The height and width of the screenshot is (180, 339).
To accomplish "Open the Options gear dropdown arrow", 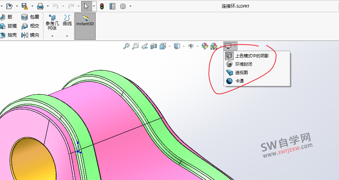I will tap(131, 6).
